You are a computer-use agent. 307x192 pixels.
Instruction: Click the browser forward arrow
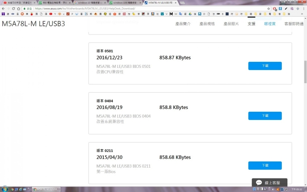pos(8,9)
